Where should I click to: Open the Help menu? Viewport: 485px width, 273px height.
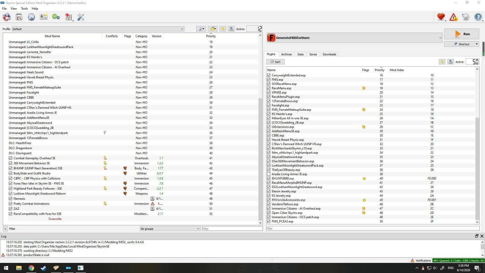pyautogui.click(x=35, y=8)
